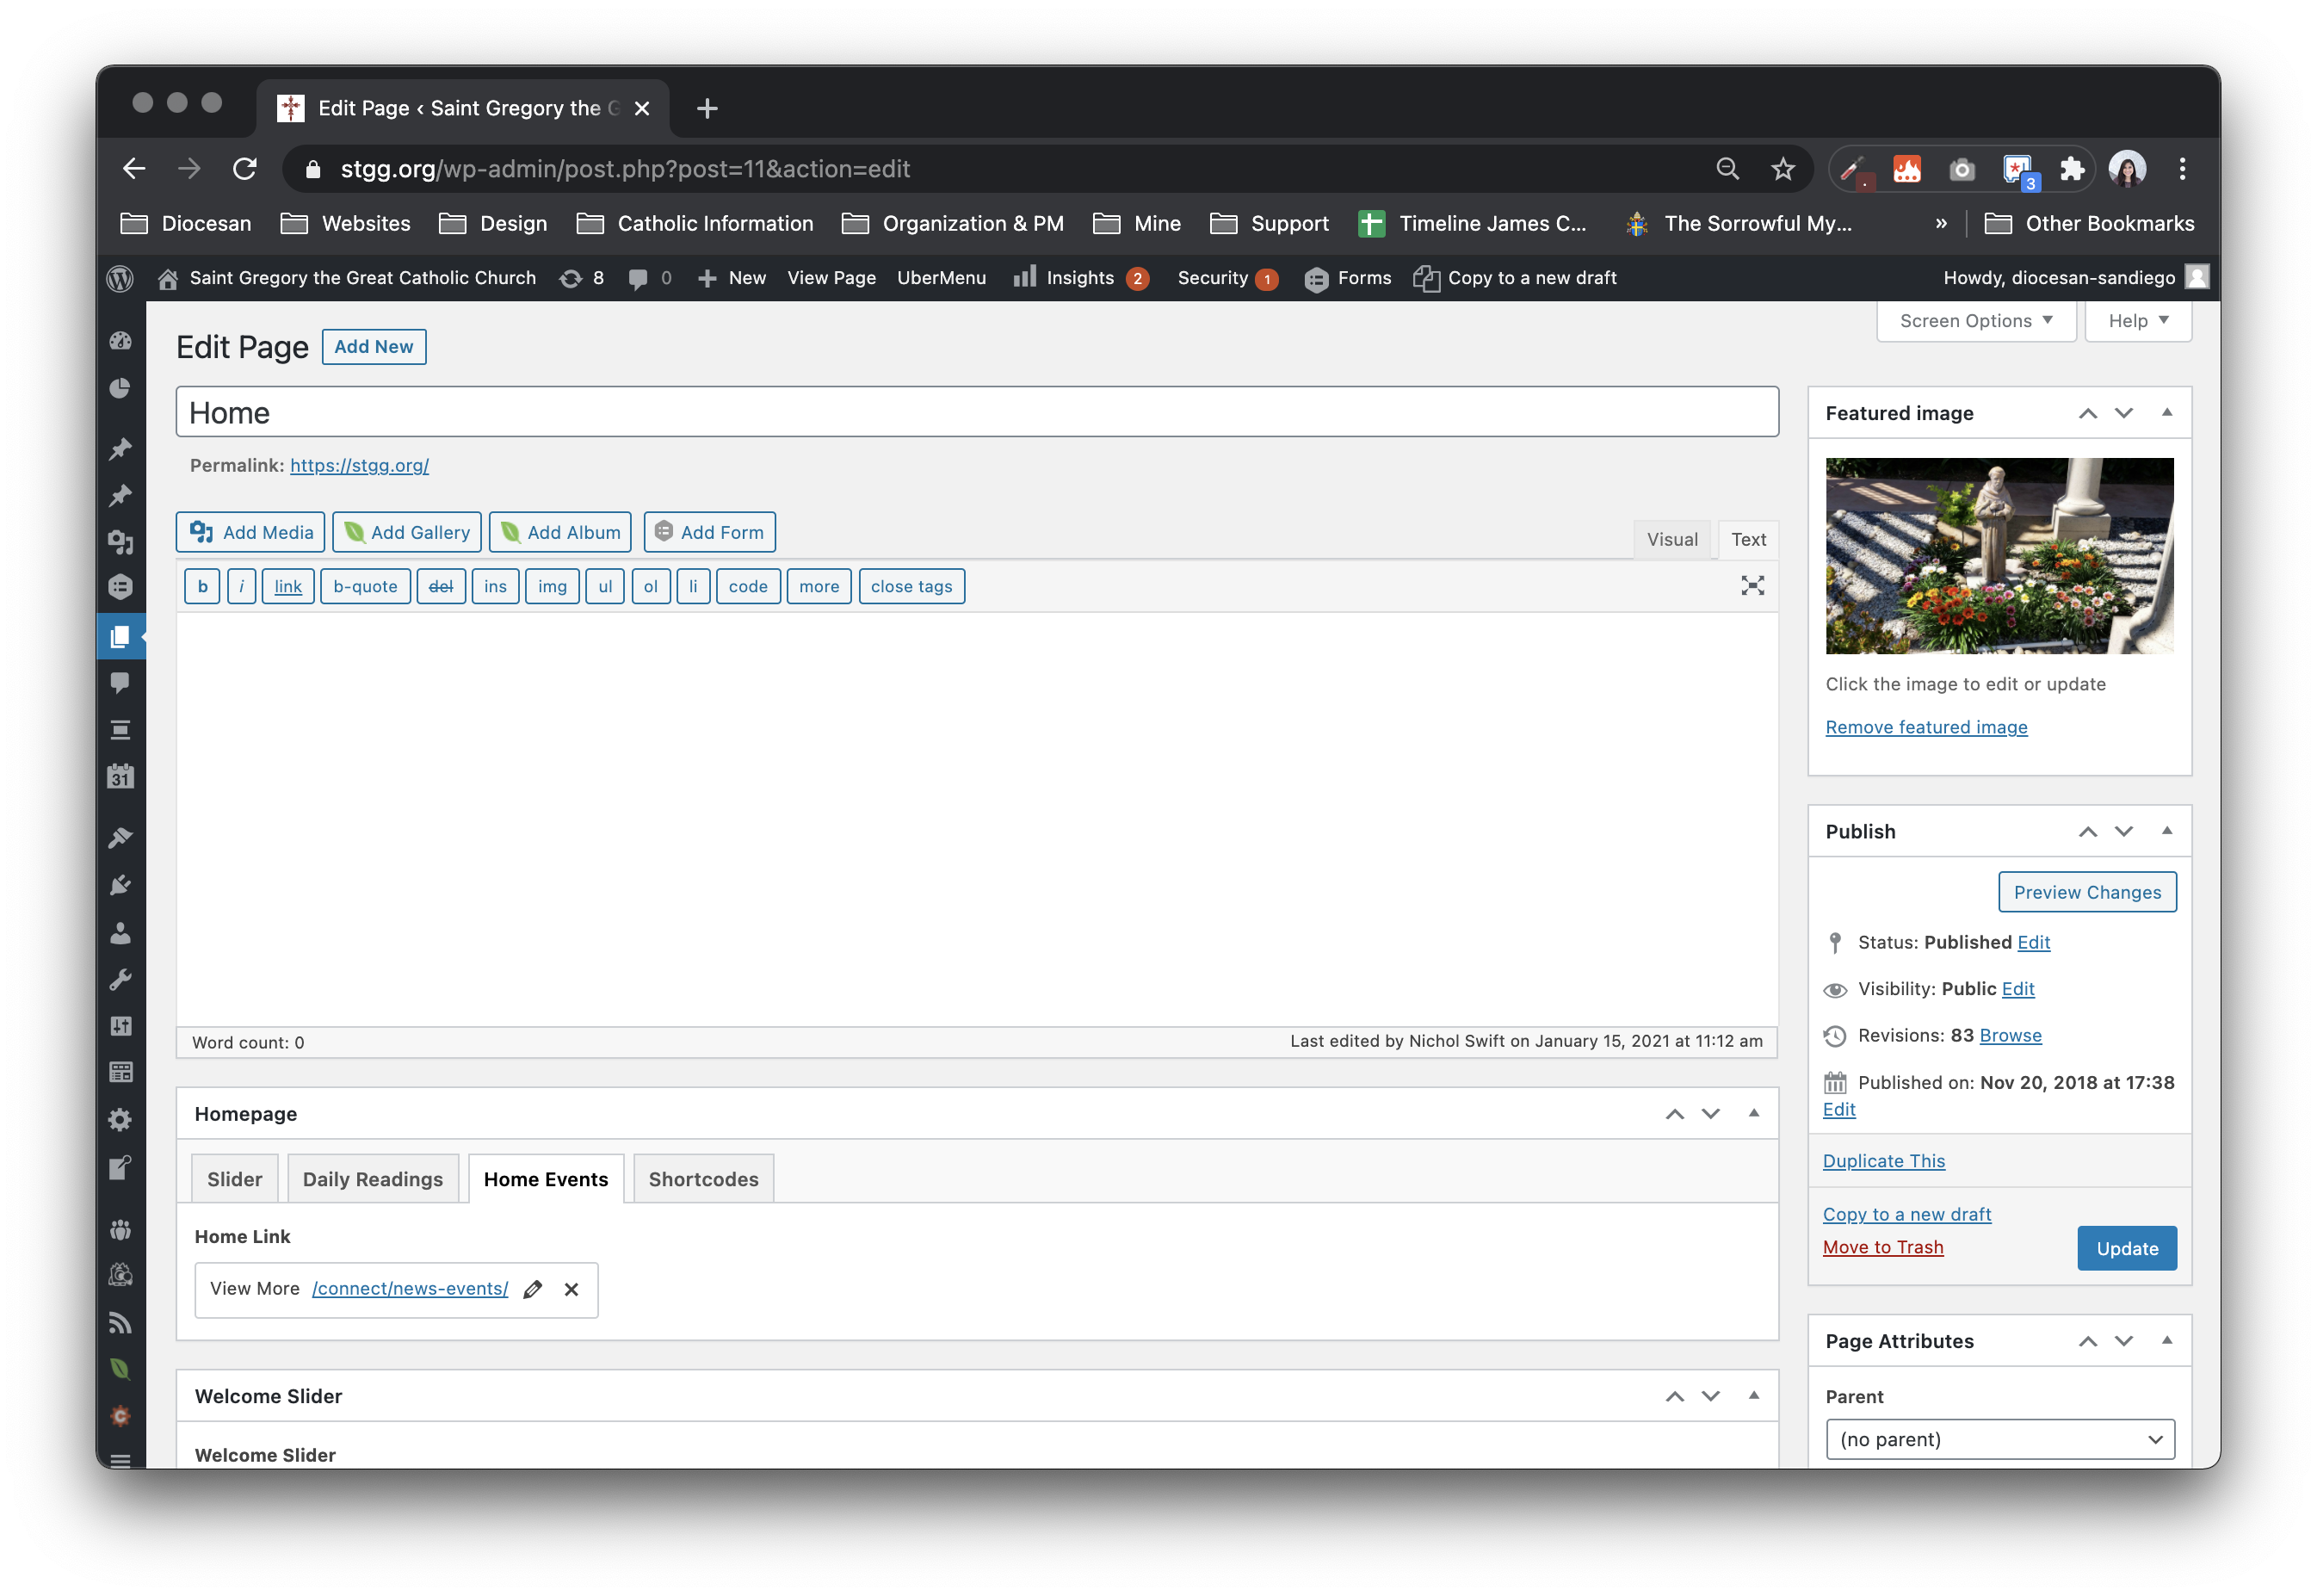Open Plugins icon in admin sidebar
This screenshot has height=1596, width=2317.
[120, 885]
